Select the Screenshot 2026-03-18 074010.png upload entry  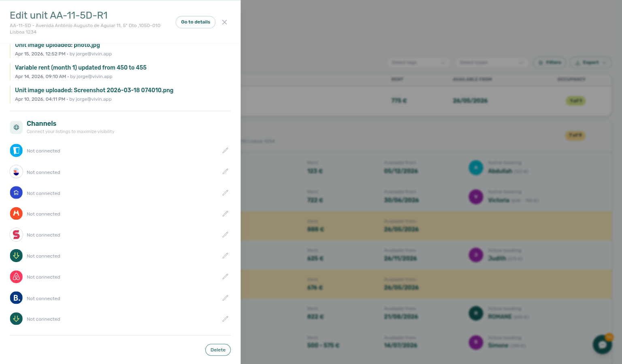[x=94, y=90]
